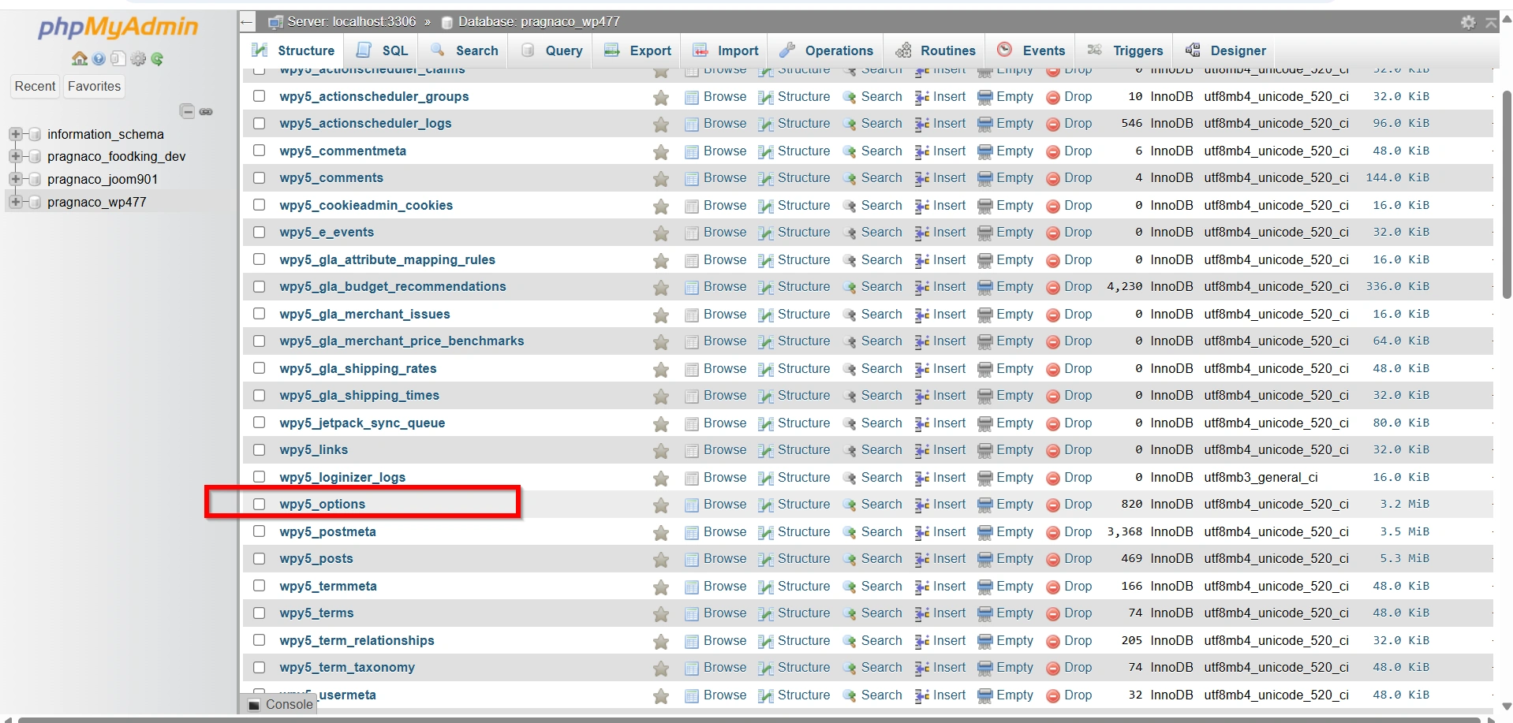Viewport: 1513px width, 723px height.
Task: Collapse all navigation tree icon
Action: [x=187, y=112]
